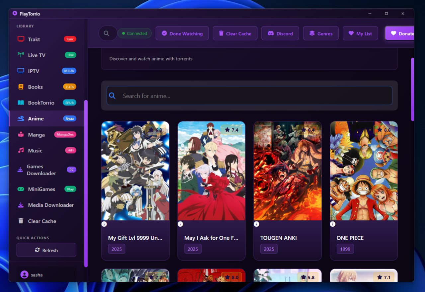Viewport: 425px width, 292px height.
Task: Click the MiniGames gamepad icon
Action: [21, 189]
